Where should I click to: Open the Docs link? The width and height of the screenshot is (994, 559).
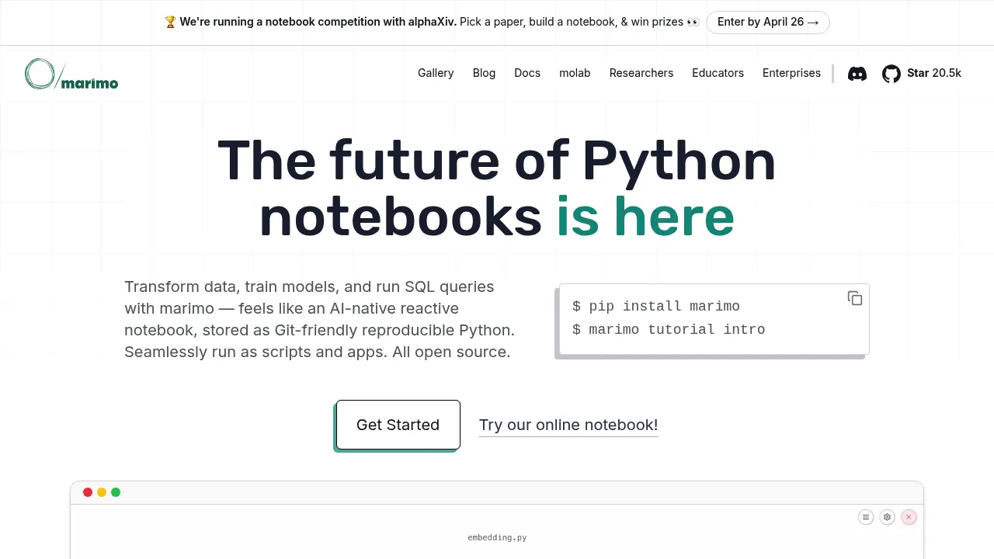(x=527, y=73)
